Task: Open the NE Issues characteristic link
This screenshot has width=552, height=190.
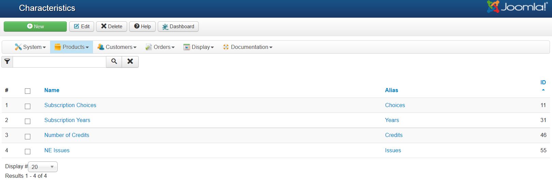Action: point(57,150)
